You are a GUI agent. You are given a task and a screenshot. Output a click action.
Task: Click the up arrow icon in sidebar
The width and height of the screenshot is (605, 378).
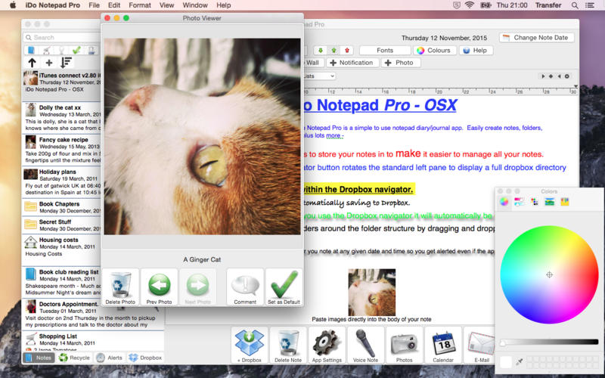coord(32,63)
